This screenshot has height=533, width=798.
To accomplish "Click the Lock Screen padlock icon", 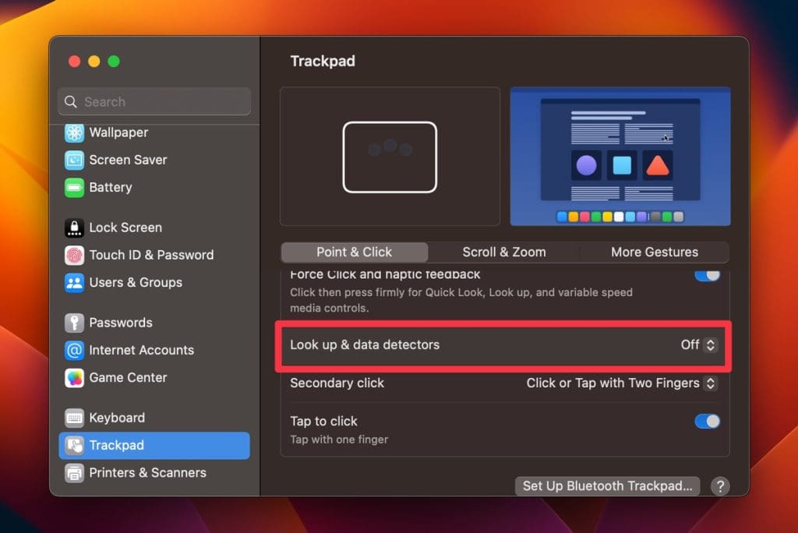I will pos(74,228).
